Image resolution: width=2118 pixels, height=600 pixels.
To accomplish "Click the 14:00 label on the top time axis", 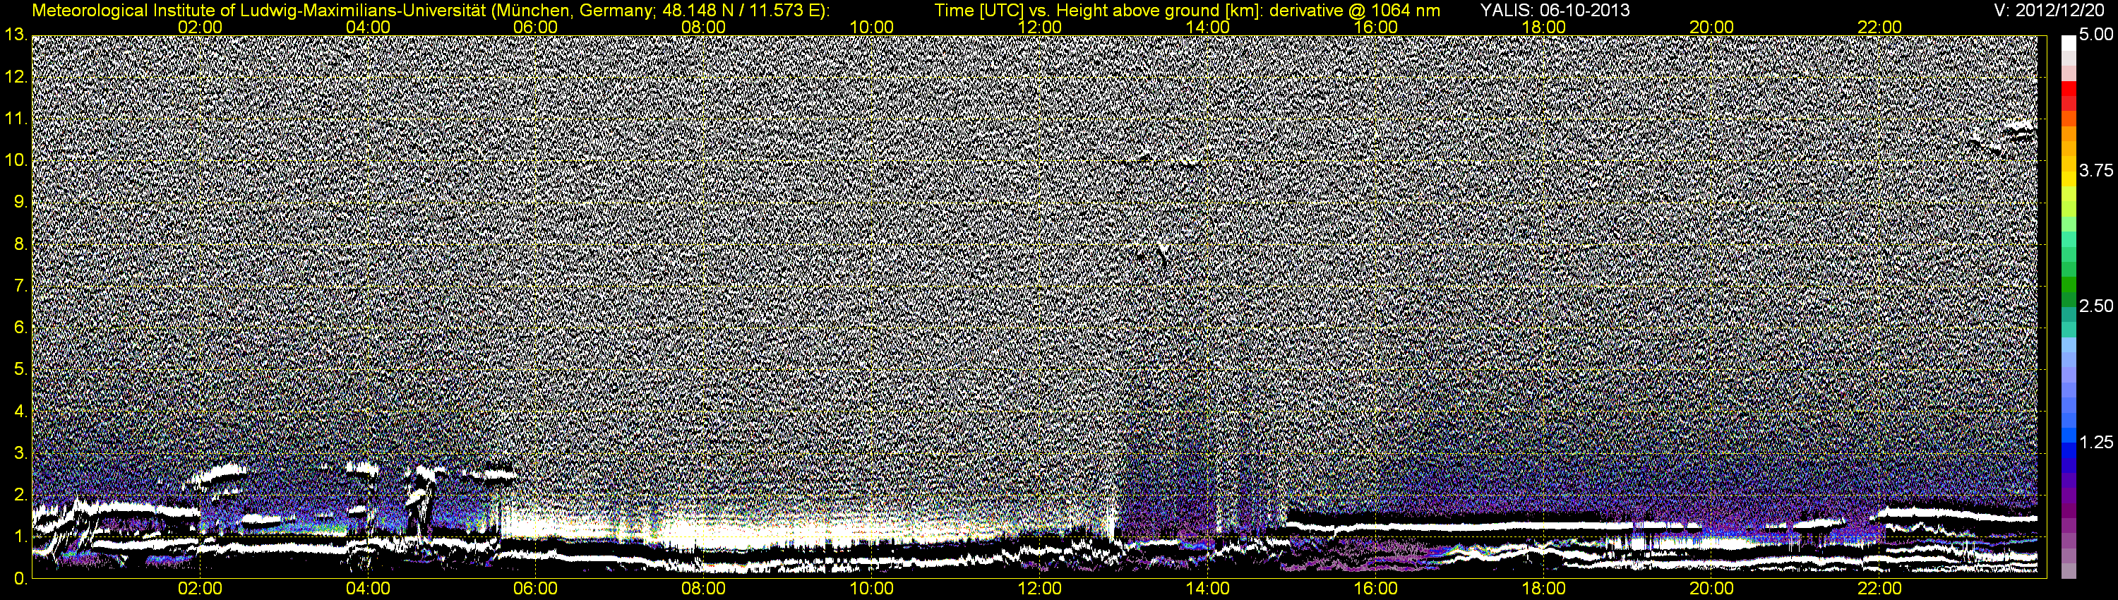I will tap(1208, 27).
